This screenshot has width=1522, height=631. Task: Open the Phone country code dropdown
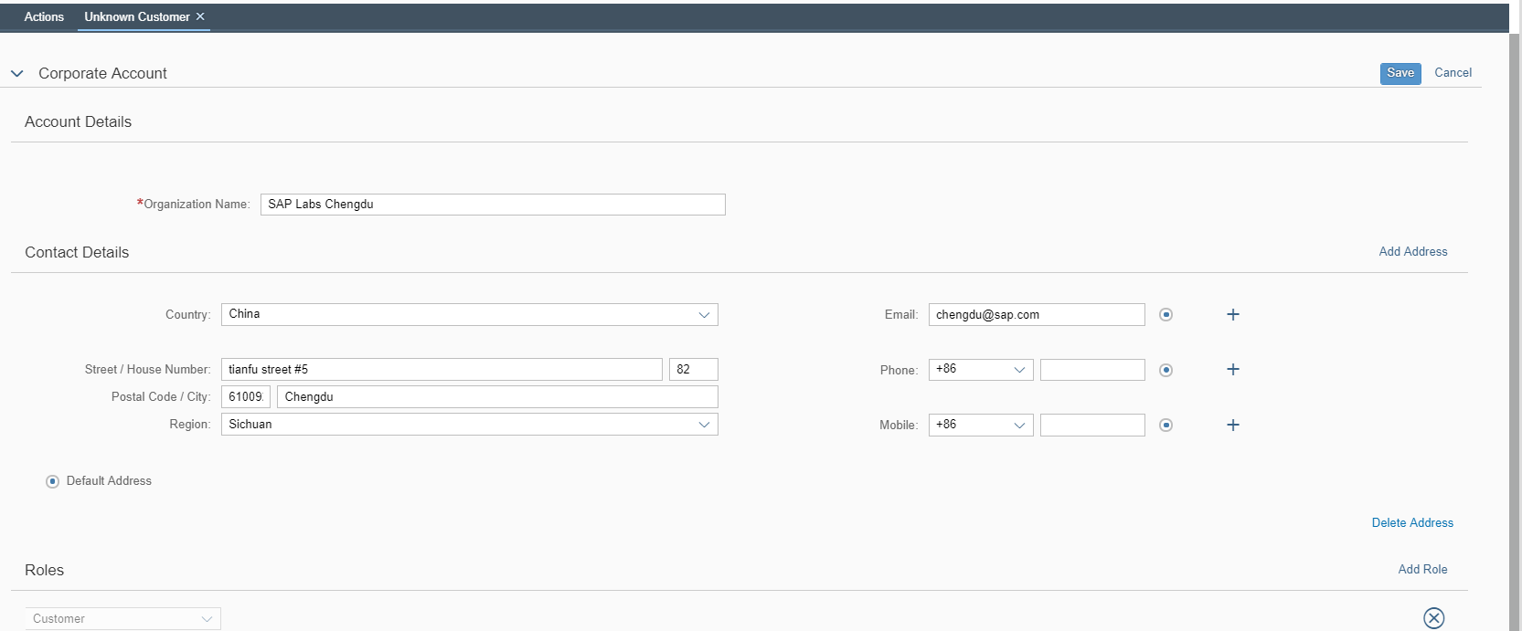pyautogui.click(x=981, y=369)
